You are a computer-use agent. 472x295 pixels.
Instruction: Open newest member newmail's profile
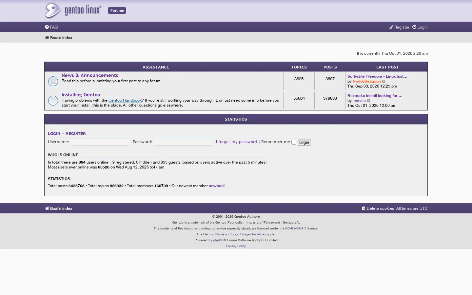217,186
